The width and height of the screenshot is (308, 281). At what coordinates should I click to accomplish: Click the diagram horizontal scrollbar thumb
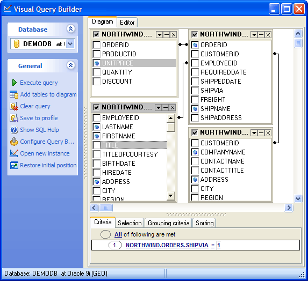point(106,208)
